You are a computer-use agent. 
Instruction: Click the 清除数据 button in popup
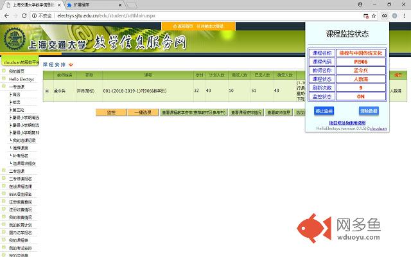point(369,111)
